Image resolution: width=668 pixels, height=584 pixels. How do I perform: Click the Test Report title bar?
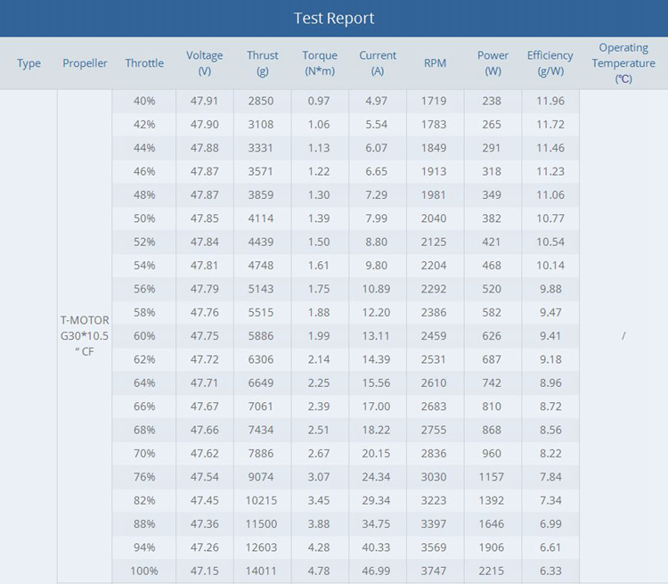(x=334, y=18)
